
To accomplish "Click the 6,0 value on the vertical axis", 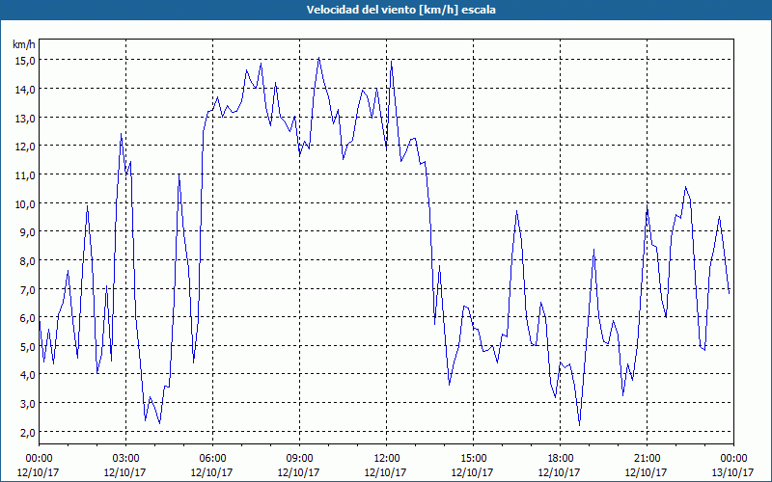I will [x=27, y=318].
